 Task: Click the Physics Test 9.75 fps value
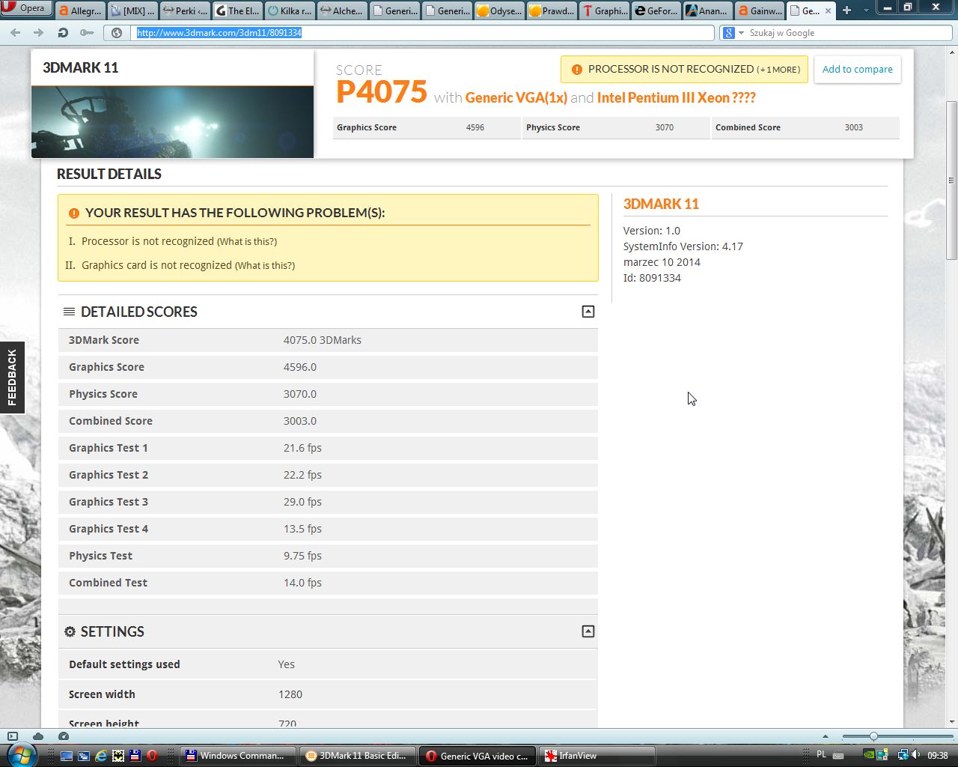coord(302,556)
